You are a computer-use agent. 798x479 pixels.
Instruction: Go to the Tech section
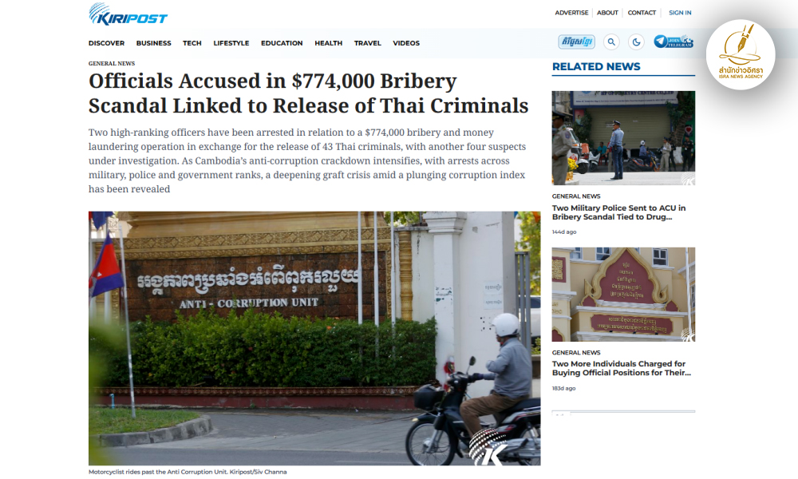(192, 43)
